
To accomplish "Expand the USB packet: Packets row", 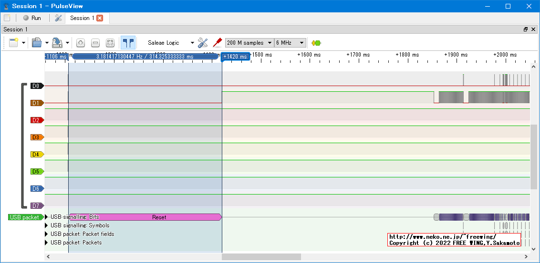I will pyautogui.click(x=47, y=243).
